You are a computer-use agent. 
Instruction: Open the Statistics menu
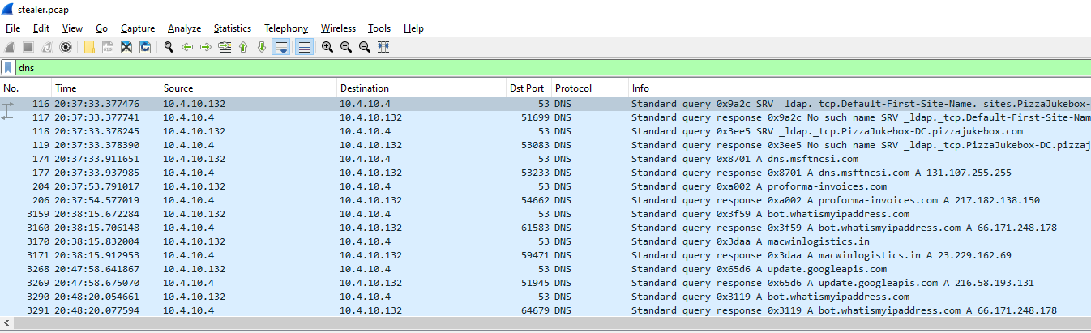(x=233, y=28)
